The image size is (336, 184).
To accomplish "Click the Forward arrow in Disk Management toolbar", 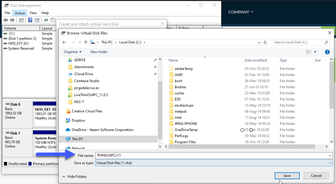I will [x=12, y=20].
